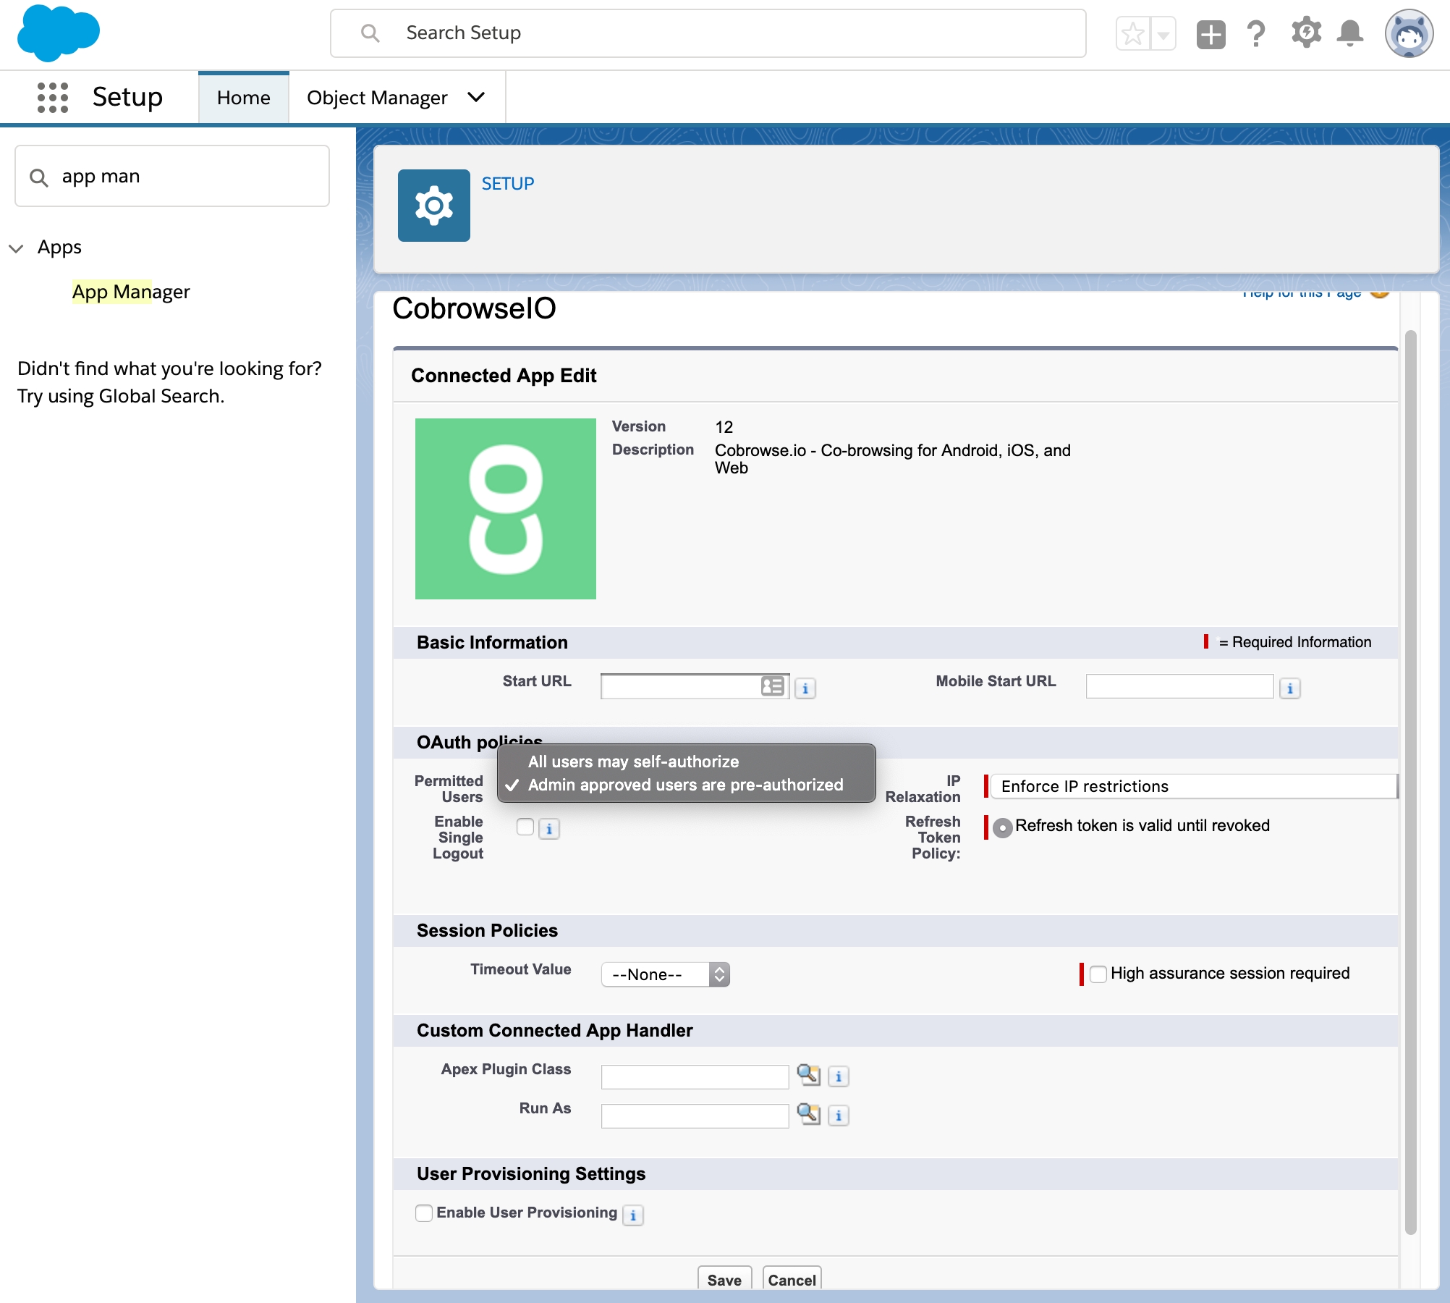Click the Quick Find magnifier icon
Screen dimensions: 1450x1303
pyautogui.click(x=39, y=177)
